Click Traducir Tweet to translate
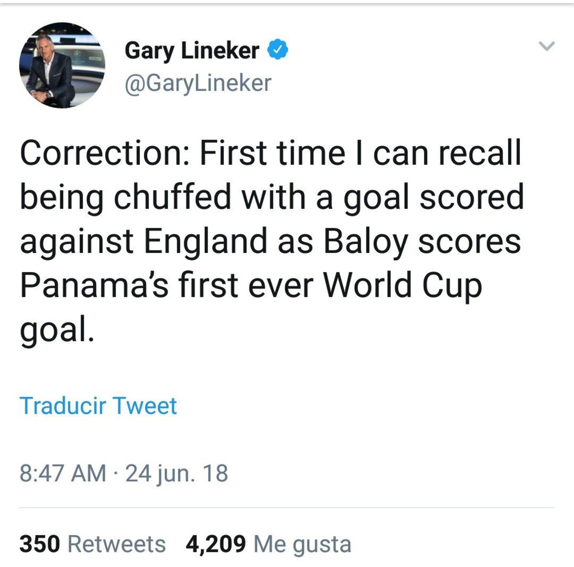574x567 pixels. click(98, 405)
